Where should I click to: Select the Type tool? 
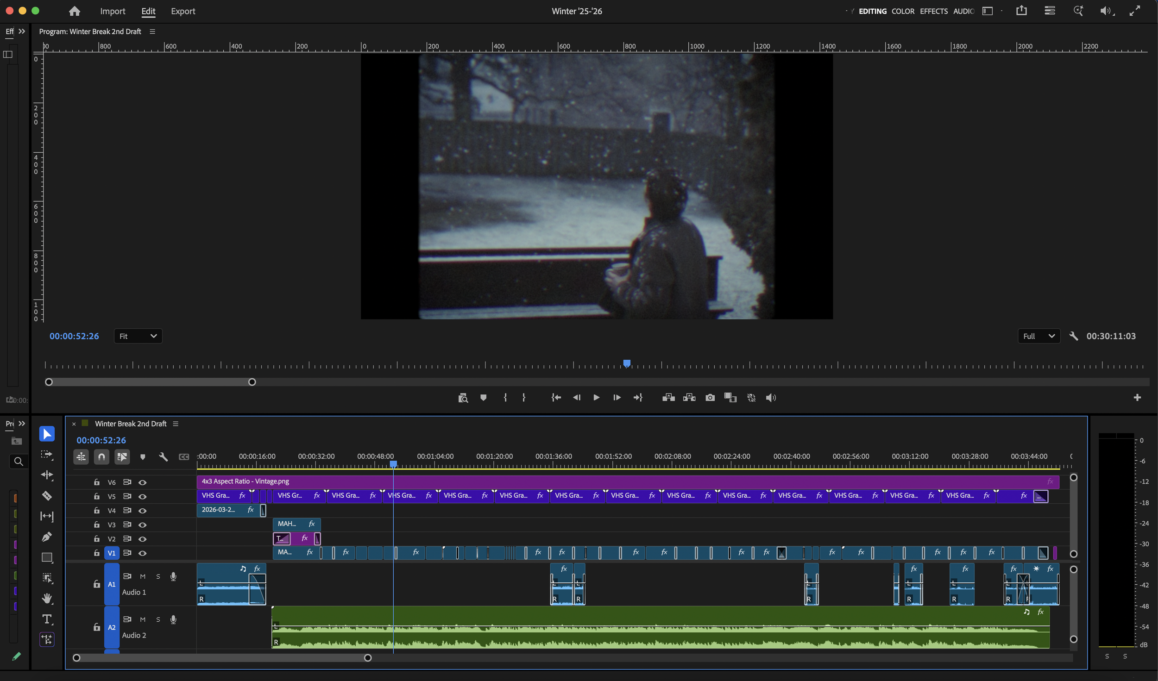coord(47,619)
